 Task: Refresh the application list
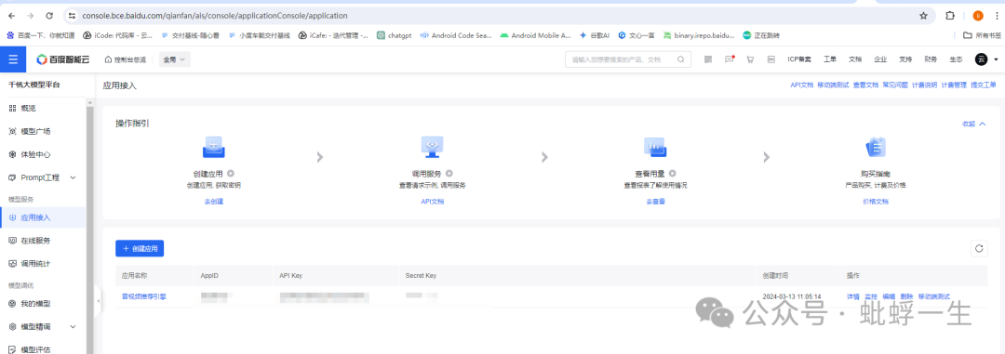click(x=979, y=248)
